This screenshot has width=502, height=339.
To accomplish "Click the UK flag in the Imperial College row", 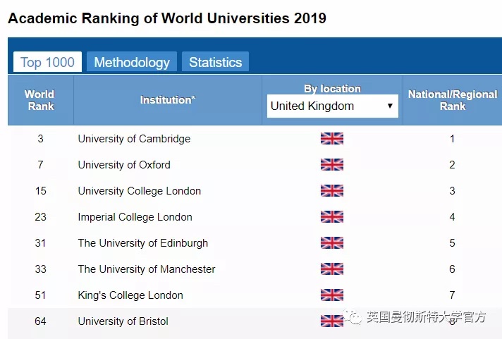I will [332, 216].
